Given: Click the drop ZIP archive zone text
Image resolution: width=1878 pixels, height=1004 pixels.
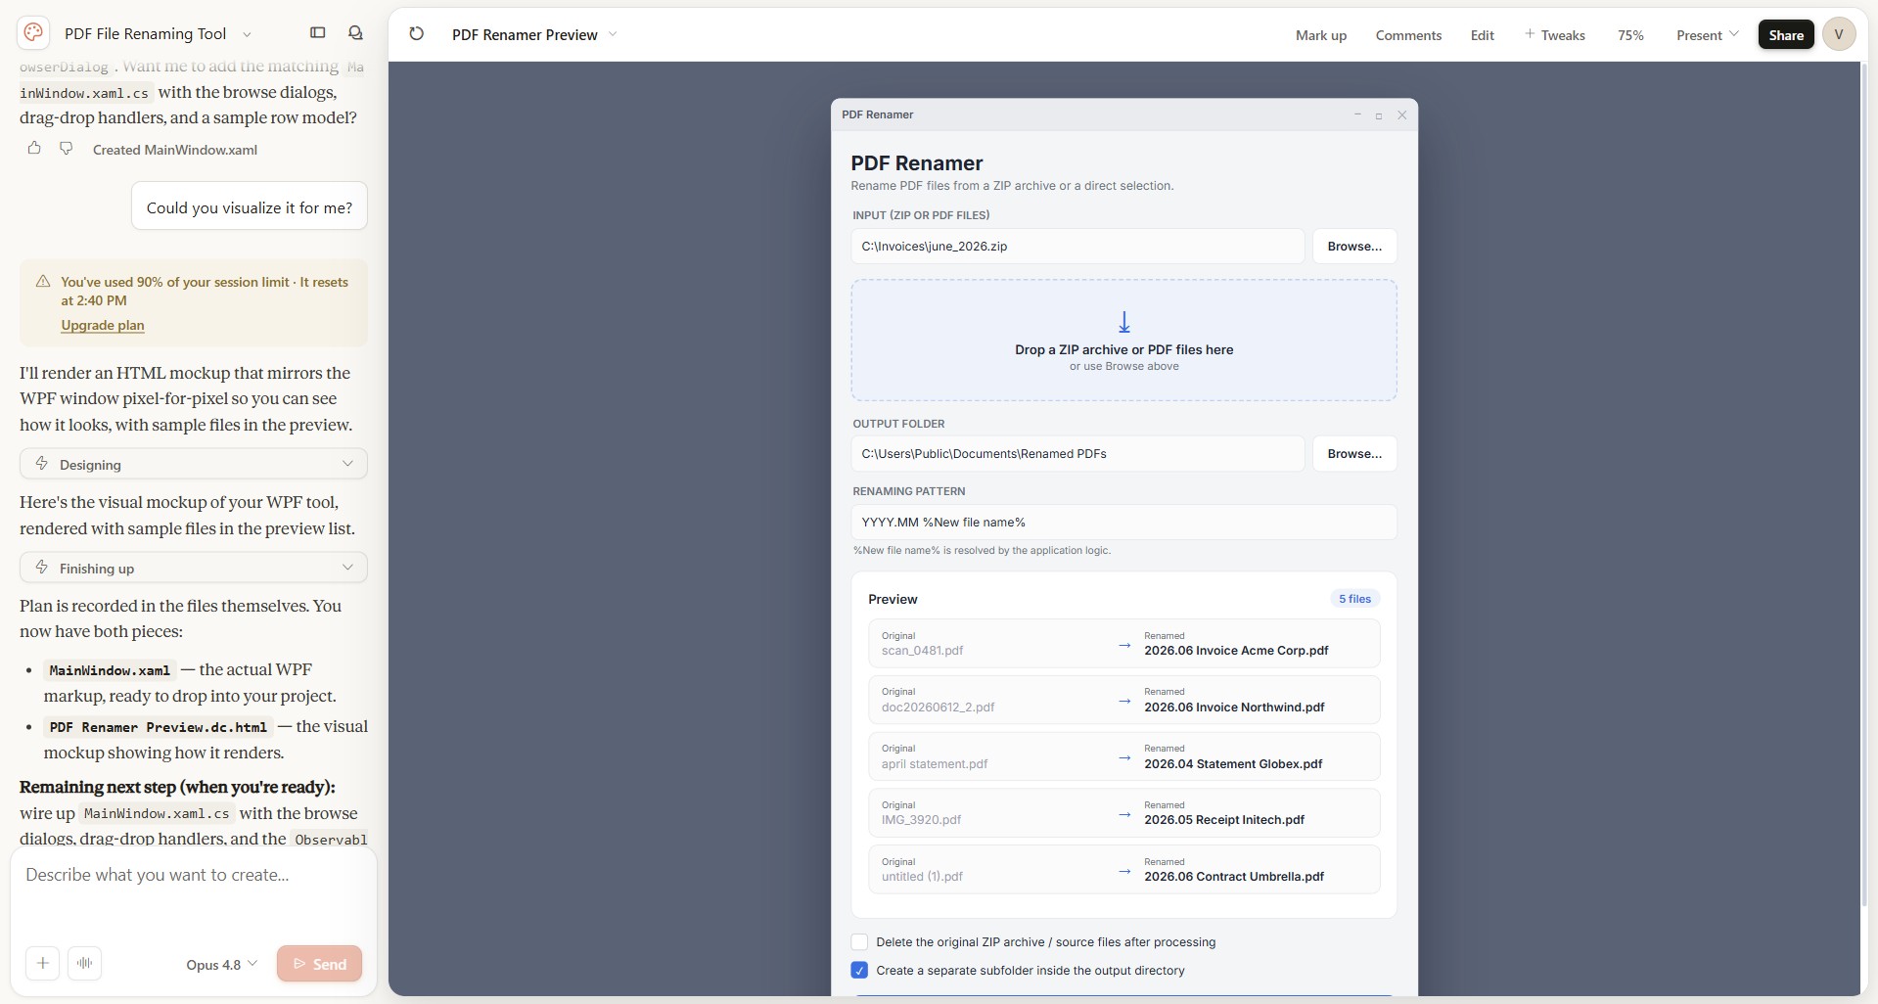Looking at the screenshot, I should tap(1123, 349).
